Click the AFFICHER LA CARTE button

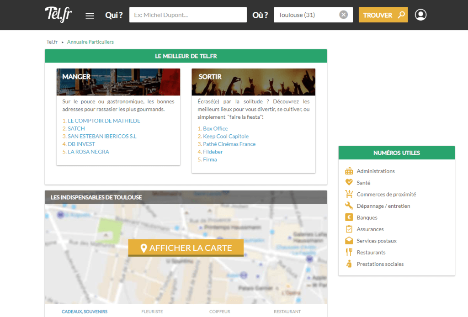(x=186, y=248)
